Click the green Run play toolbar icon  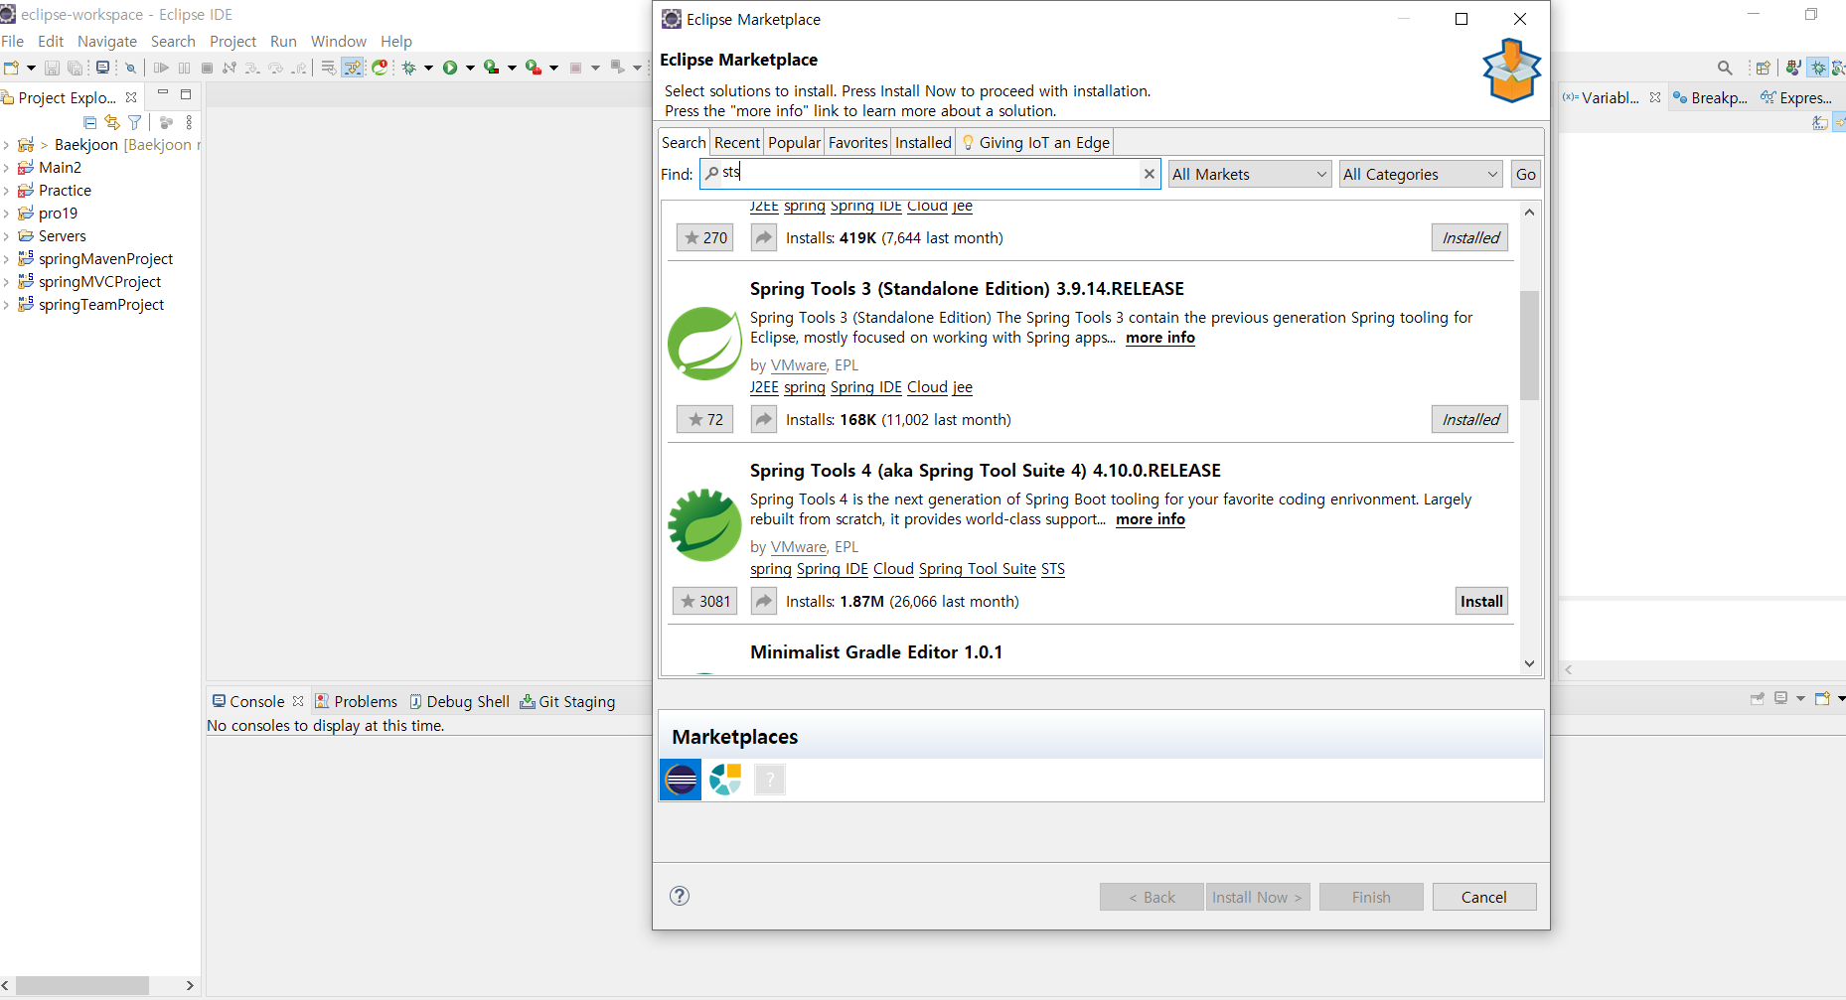click(450, 68)
